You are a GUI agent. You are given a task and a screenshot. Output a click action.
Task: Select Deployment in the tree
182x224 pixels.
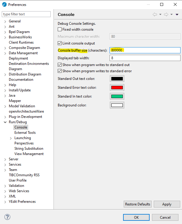coord(19,58)
